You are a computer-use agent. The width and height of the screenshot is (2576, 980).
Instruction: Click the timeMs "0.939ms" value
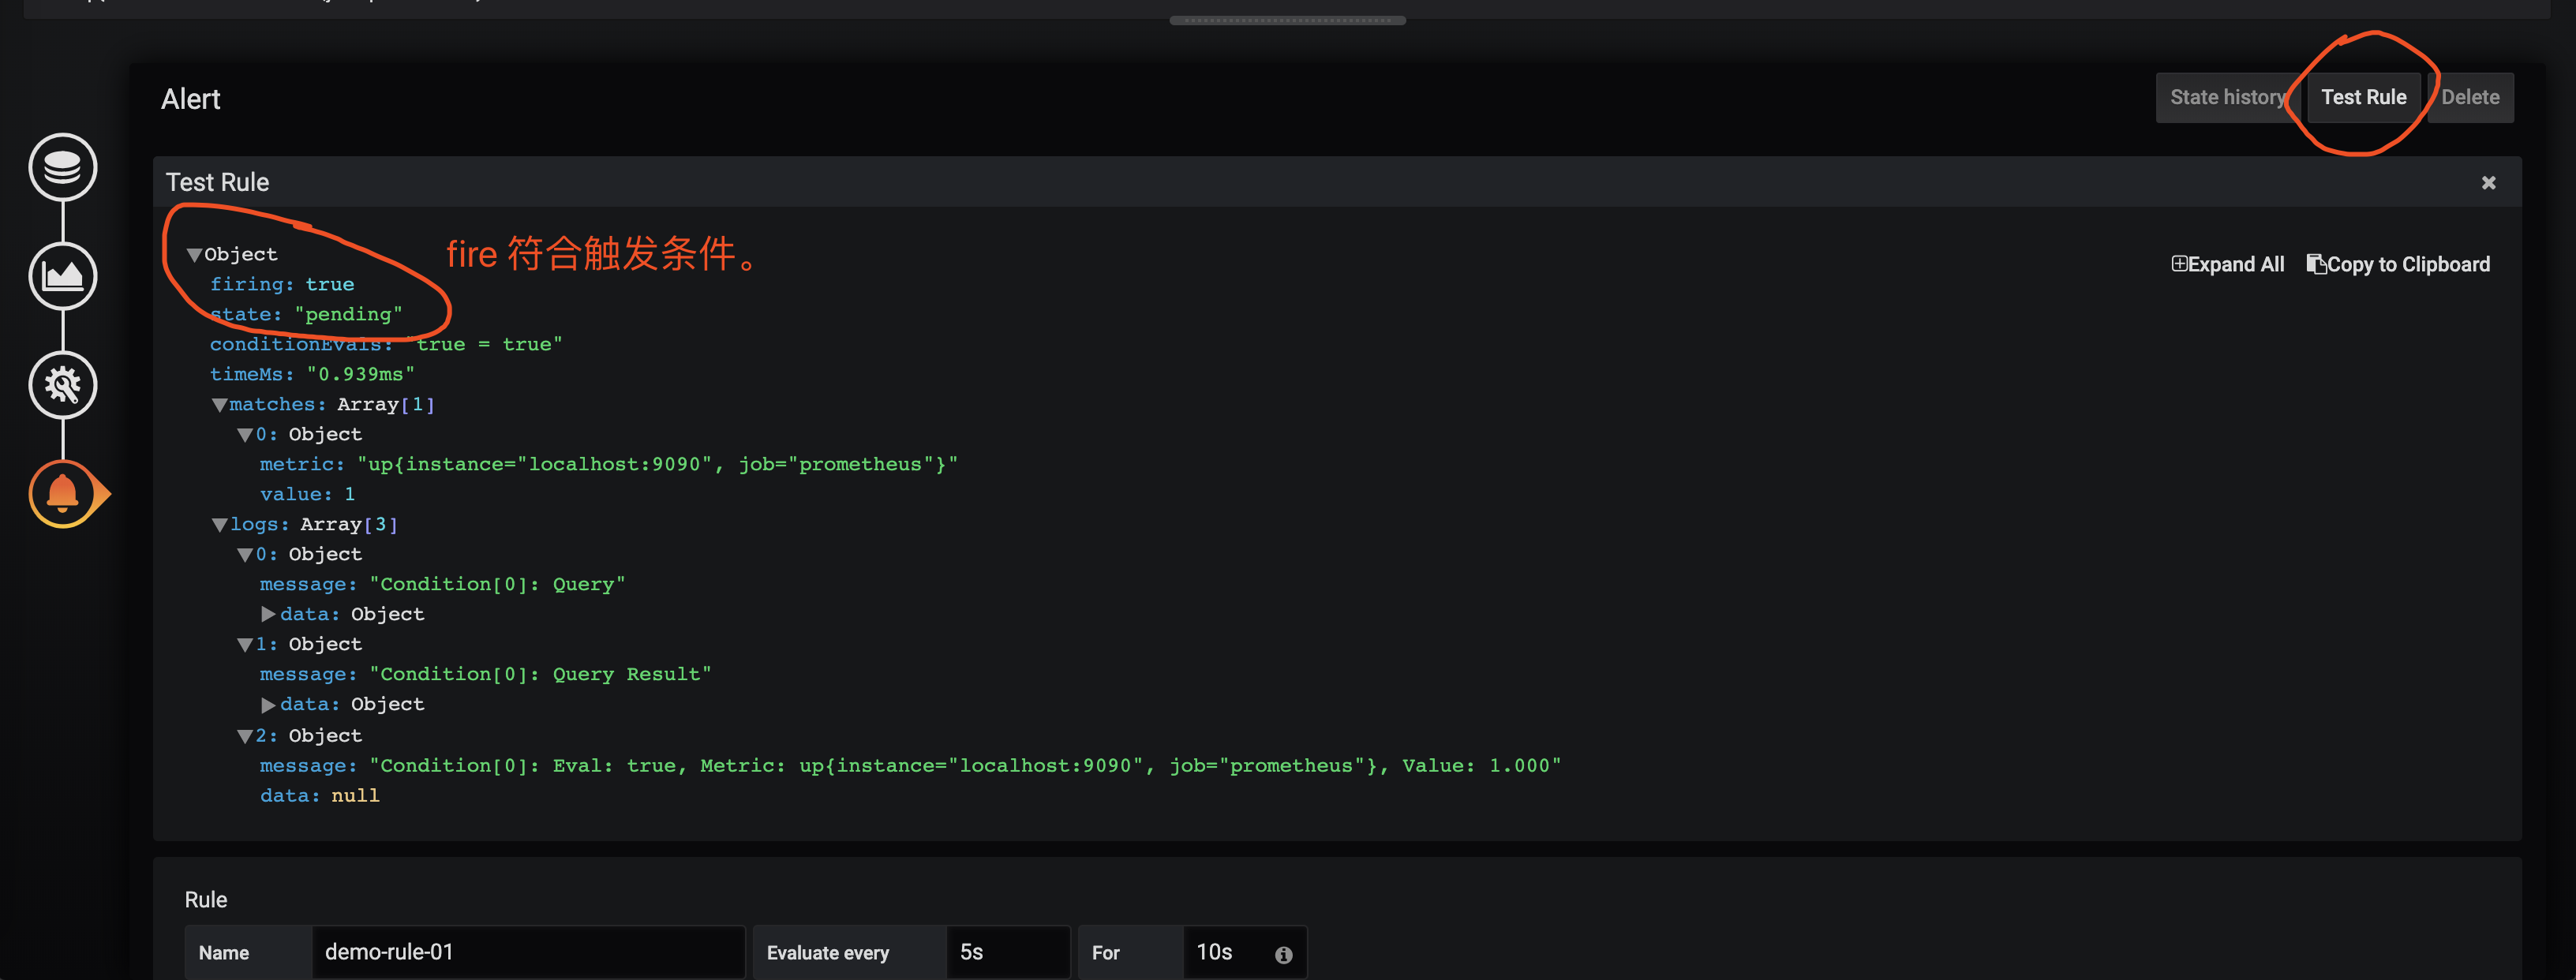coord(360,375)
